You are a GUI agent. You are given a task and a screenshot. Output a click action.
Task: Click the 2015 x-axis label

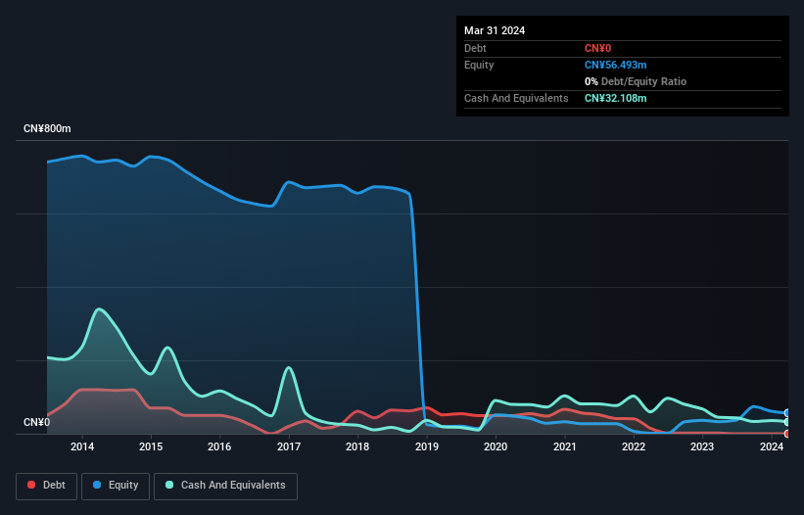click(151, 446)
